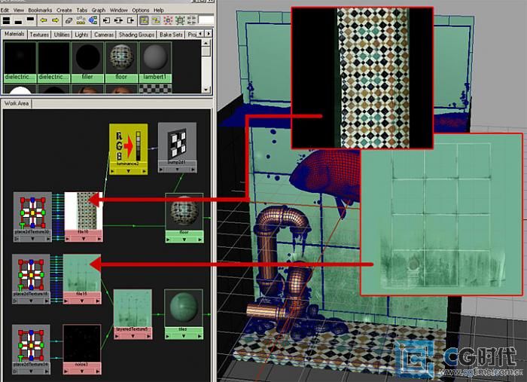Select the place2dTexture node beside file10
The image size is (527, 382).
(x=32, y=217)
